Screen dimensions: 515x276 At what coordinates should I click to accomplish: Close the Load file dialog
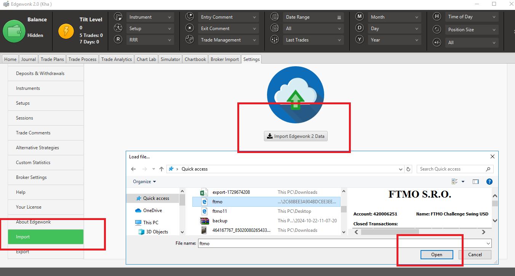tap(492, 156)
